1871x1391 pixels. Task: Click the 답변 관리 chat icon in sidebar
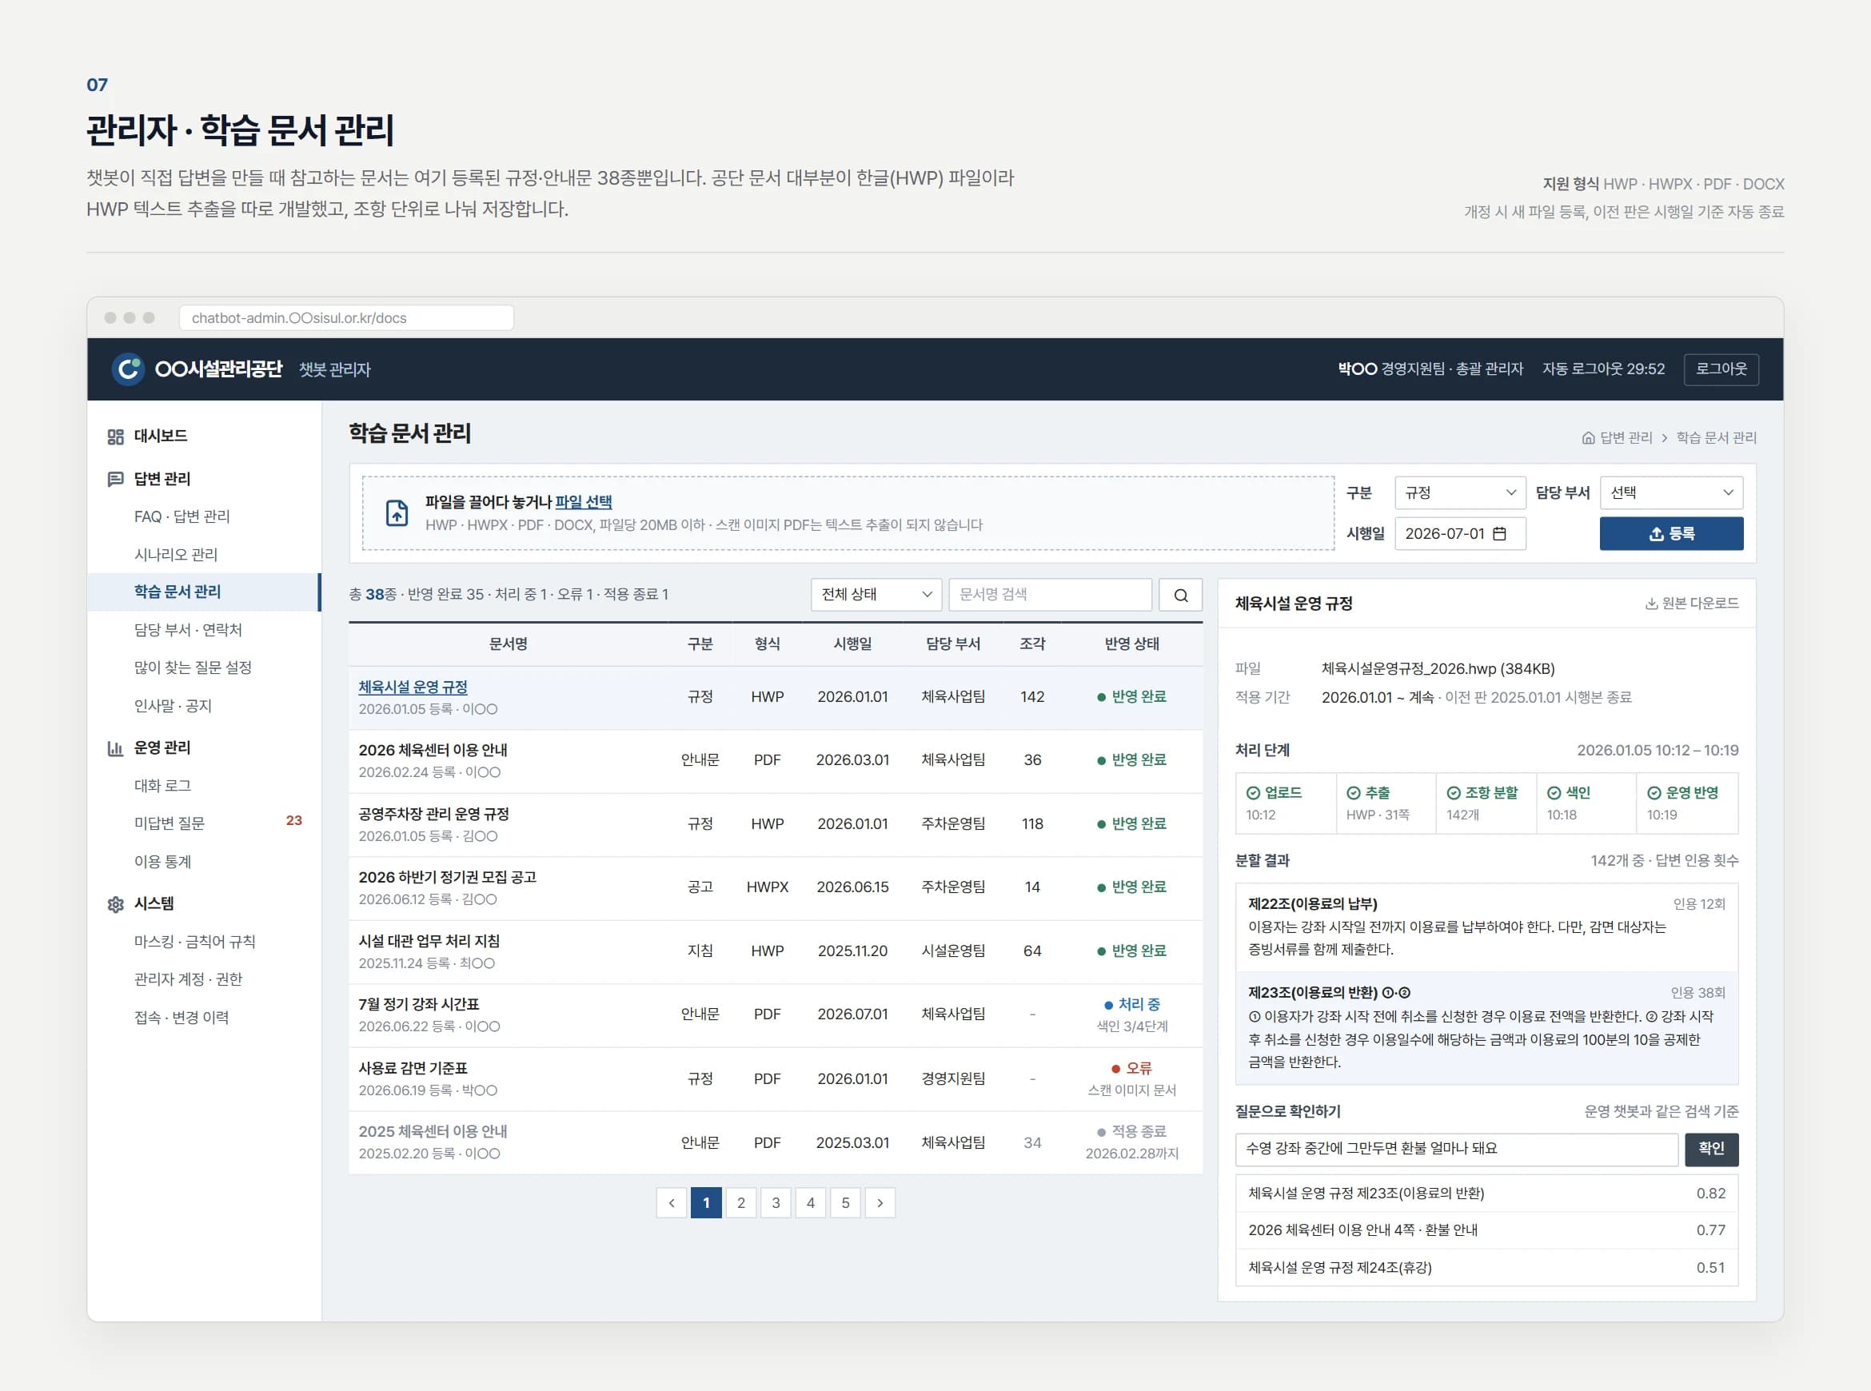115,479
